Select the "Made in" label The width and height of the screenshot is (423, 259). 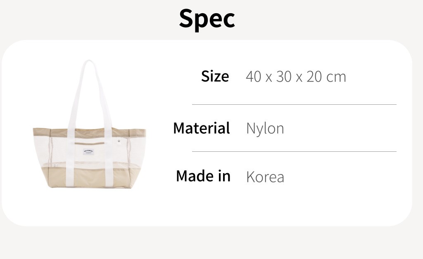203,176
